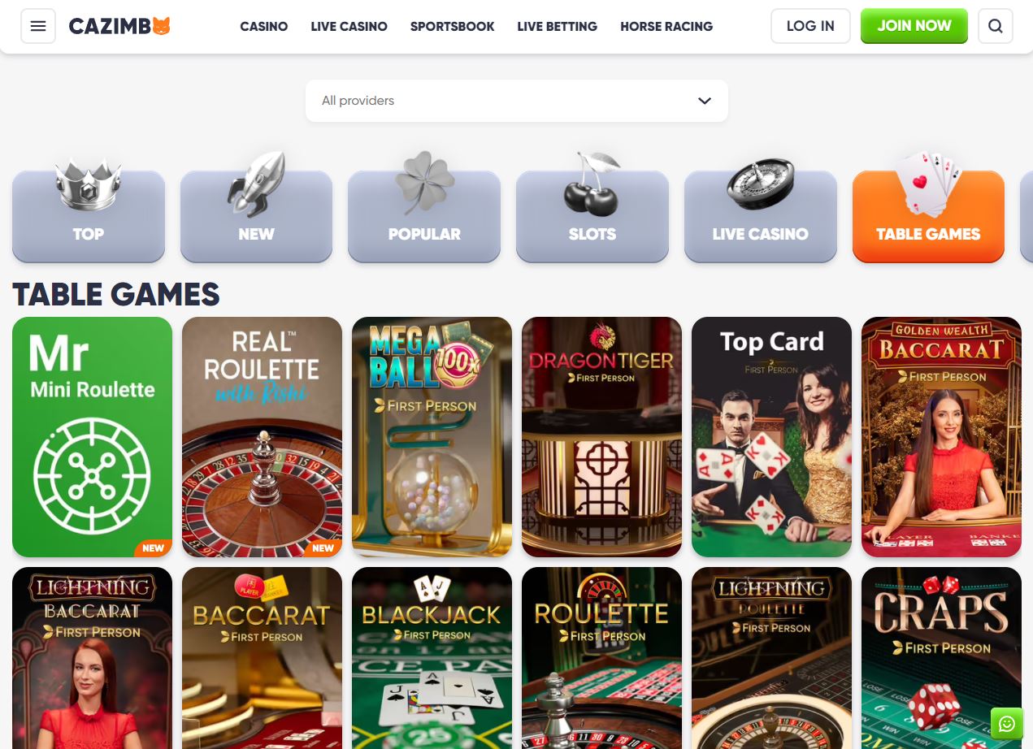Screen dimensions: 1033x749
Task: Click the Cazimbo fox logo
Action: [x=119, y=26]
